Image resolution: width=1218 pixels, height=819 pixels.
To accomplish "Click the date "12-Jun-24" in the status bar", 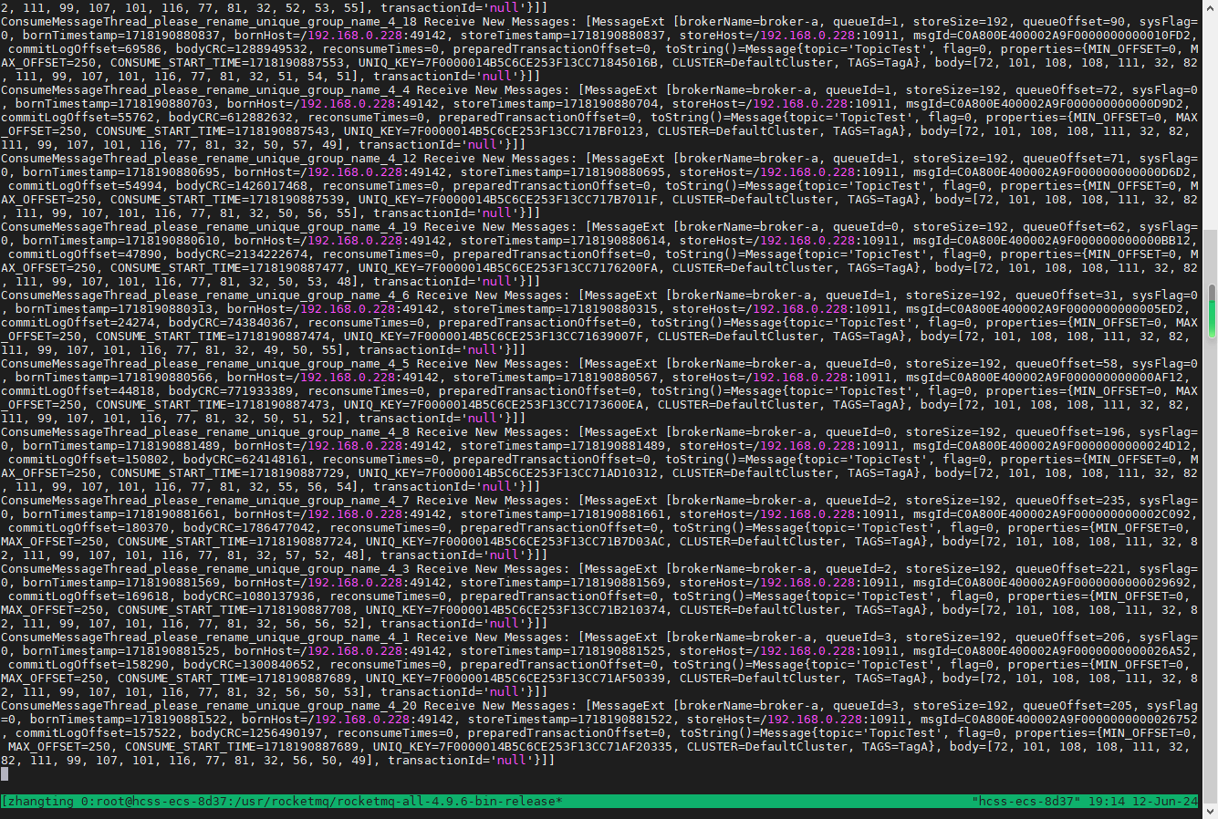I will coord(1165,802).
